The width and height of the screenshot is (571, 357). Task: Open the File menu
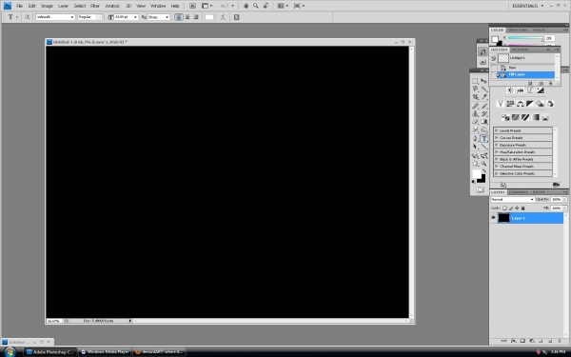pyautogui.click(x=20, y=6)
